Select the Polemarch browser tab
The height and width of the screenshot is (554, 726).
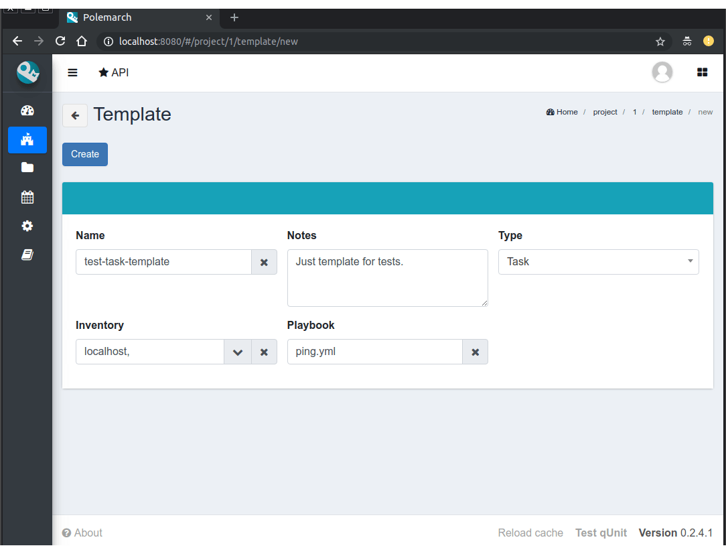pos(139,17)
